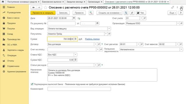Expand Счет расчетов dropdown

[x=138, y=44]
